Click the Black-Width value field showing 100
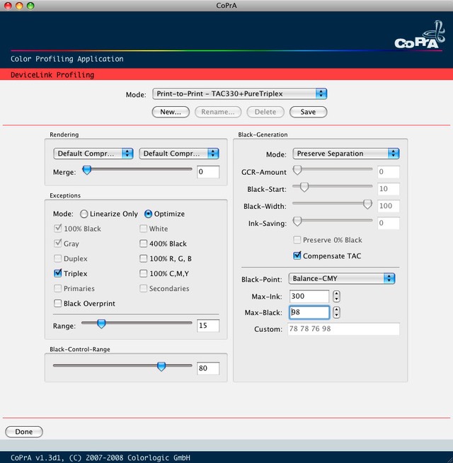The height and width of the screenshot is (463, 453). [x=389, y=206]
